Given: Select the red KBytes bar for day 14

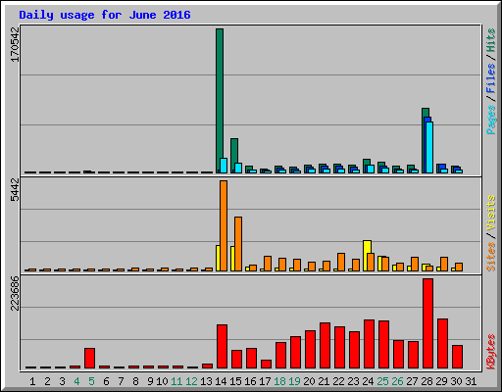Looking at the screenshot, I should point(222,346).
